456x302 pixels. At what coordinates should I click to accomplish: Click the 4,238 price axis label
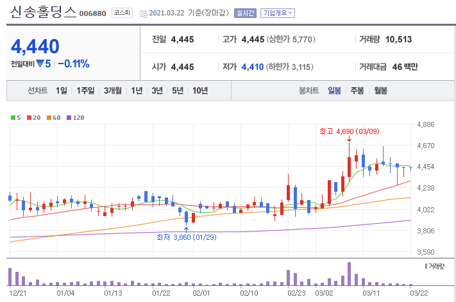coord(426,188)
